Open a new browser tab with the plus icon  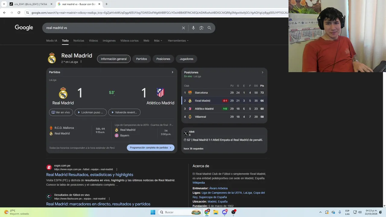pos(106,4)
